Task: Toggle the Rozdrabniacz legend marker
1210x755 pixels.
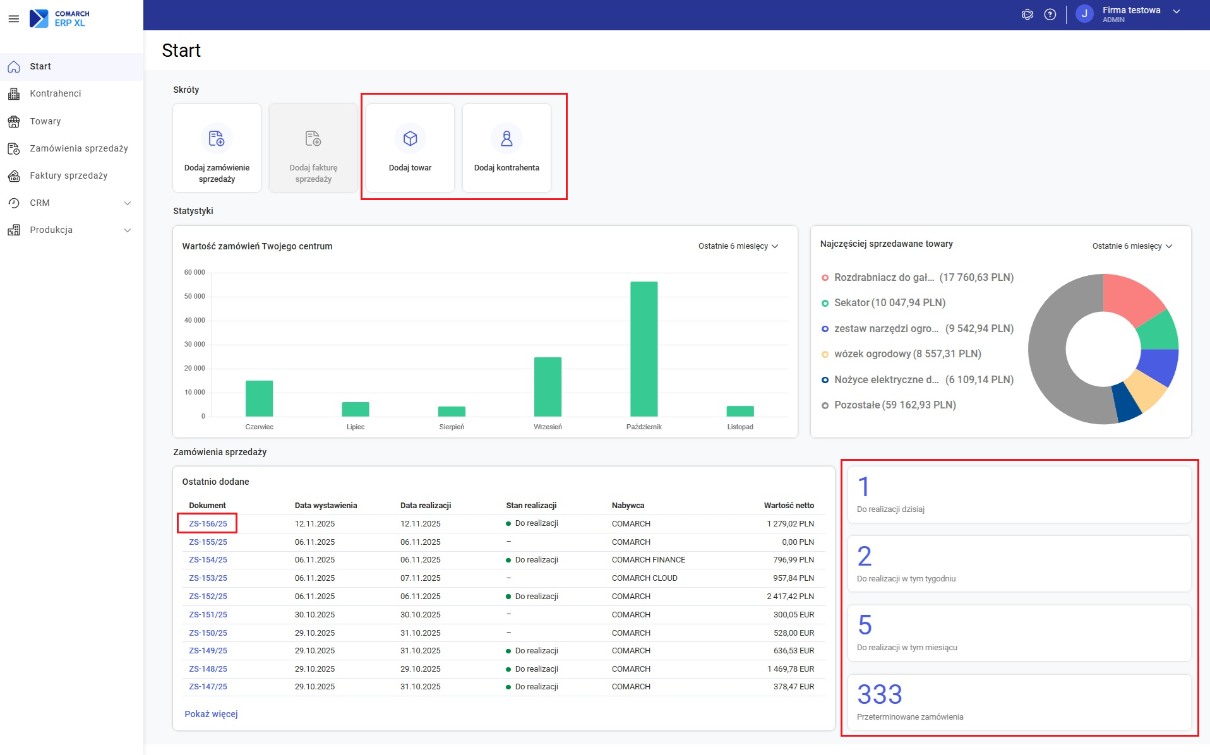Action: [825, 278]
